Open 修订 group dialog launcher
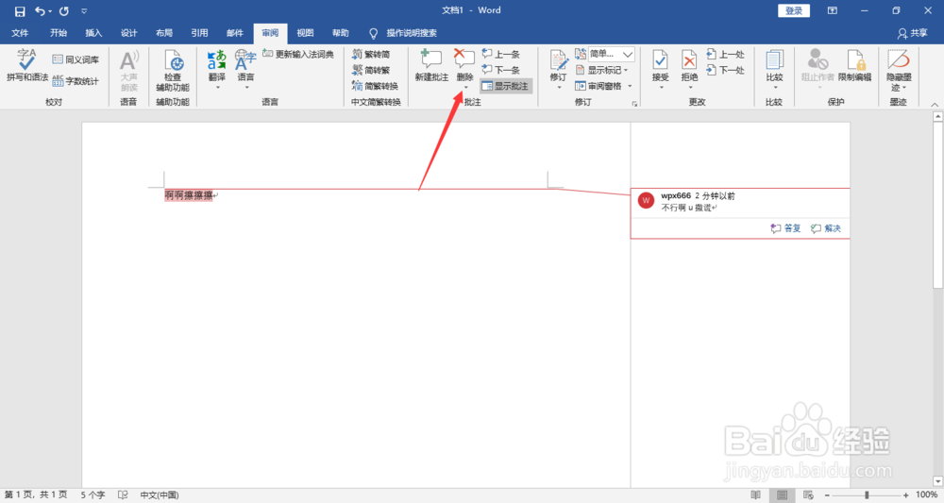The image size is (944, 503). 634,104
